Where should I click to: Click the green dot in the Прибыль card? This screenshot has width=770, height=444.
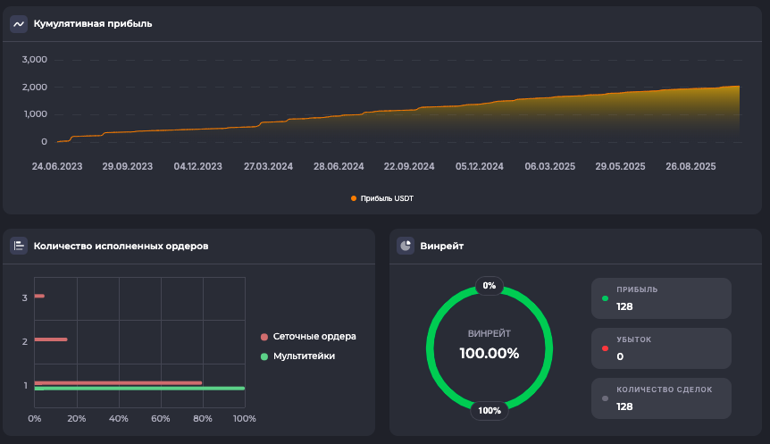pos(605,298)
